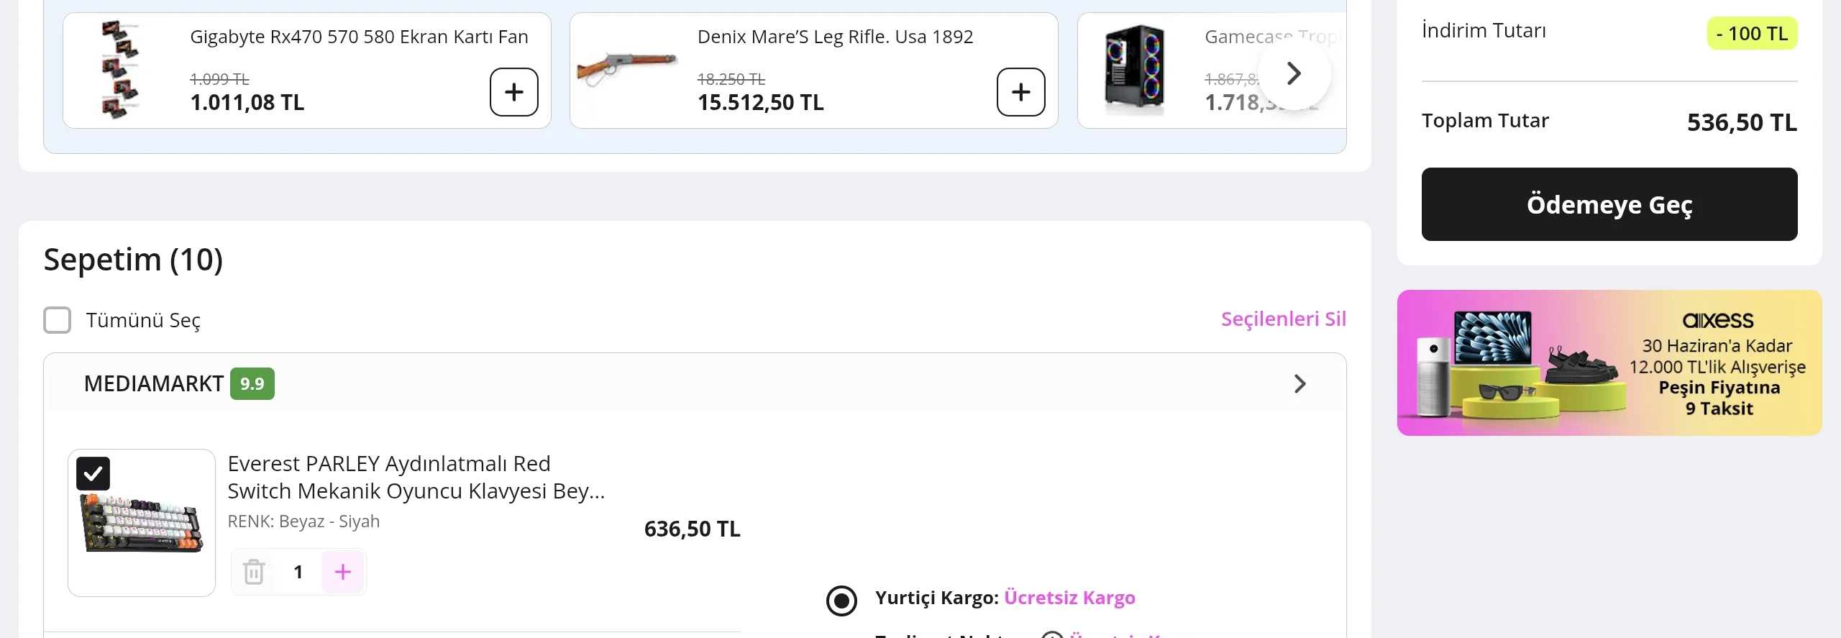Add Gigabyte Rx470 fan to cart with plus
Screen dimensions: 1841x638
[x=513, y=92]
